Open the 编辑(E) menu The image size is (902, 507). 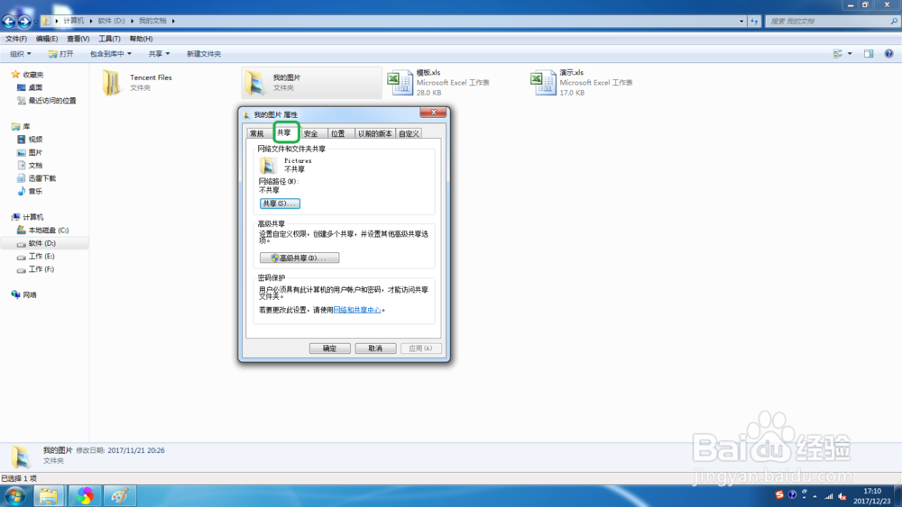[47, 39]
